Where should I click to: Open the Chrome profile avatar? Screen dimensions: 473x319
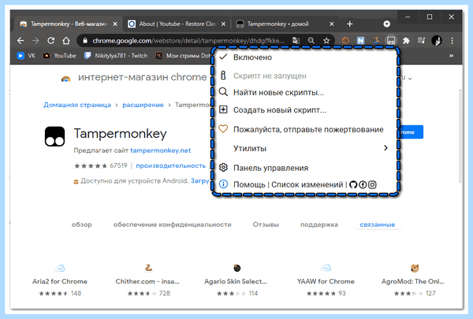[x=437, y=40]
